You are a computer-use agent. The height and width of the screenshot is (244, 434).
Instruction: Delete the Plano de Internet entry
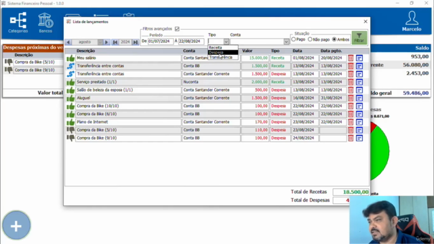351,122
